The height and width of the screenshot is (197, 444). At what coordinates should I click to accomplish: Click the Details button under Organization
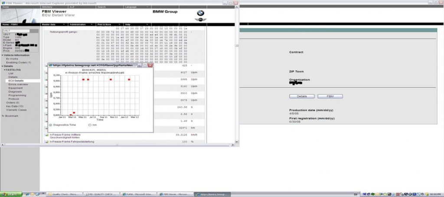pyautogui.click(x=302, y=96)
